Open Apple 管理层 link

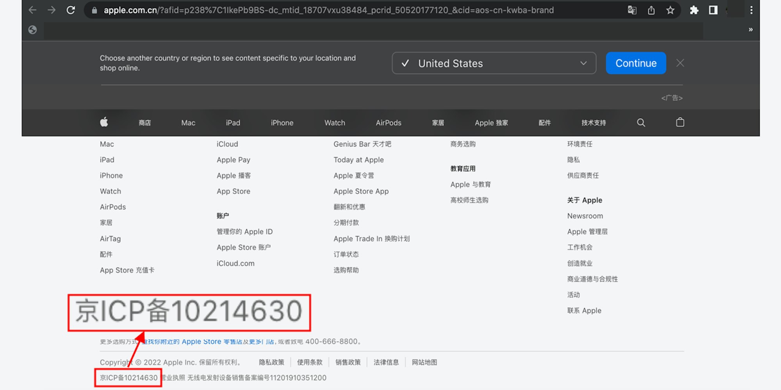[587, 232]
